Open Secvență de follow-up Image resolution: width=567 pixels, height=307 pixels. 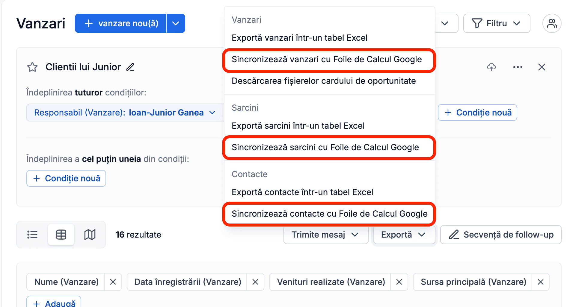501,235
